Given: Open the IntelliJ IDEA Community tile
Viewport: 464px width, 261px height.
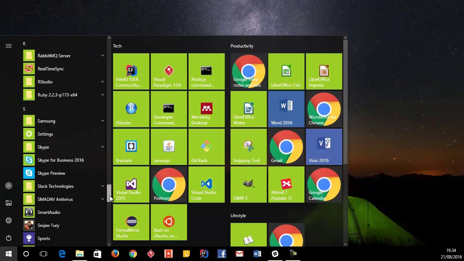Looking at the screenshot, I should (x=131, y=71).
